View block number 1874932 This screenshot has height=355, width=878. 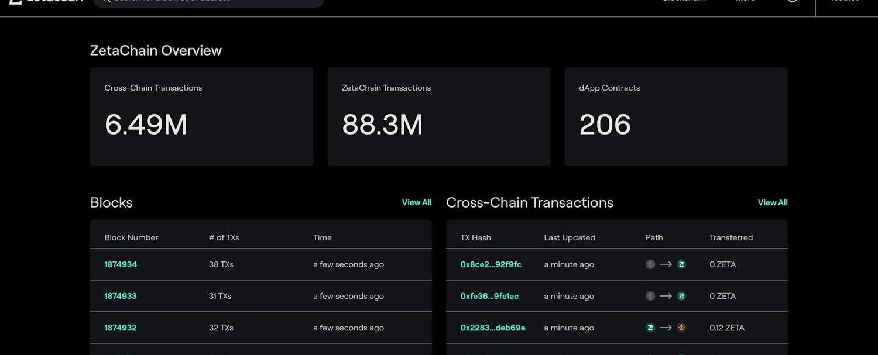121,328
